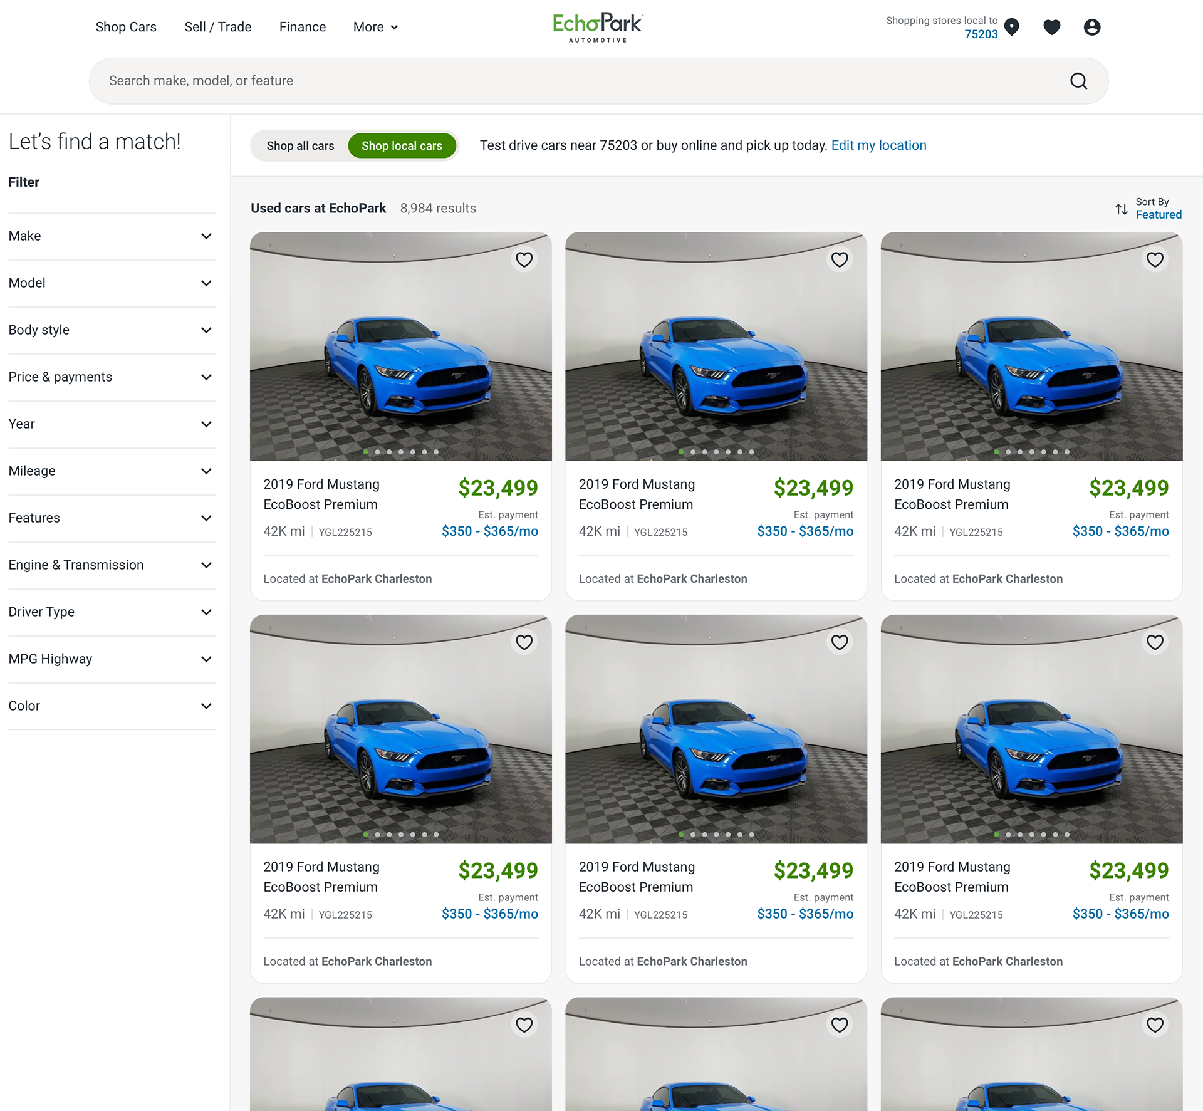
Task: Expand the Driver Type filter
Action: 112,612
